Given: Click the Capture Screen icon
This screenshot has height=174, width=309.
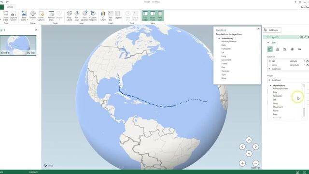Looking at the screenshot, I should pyautogui.click(x=14, y=16).
